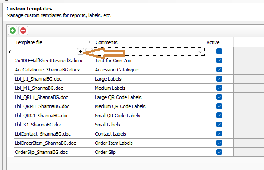Toggle Active for Lbl_QRL1_ShannaBG.doc

click(219, 97)
